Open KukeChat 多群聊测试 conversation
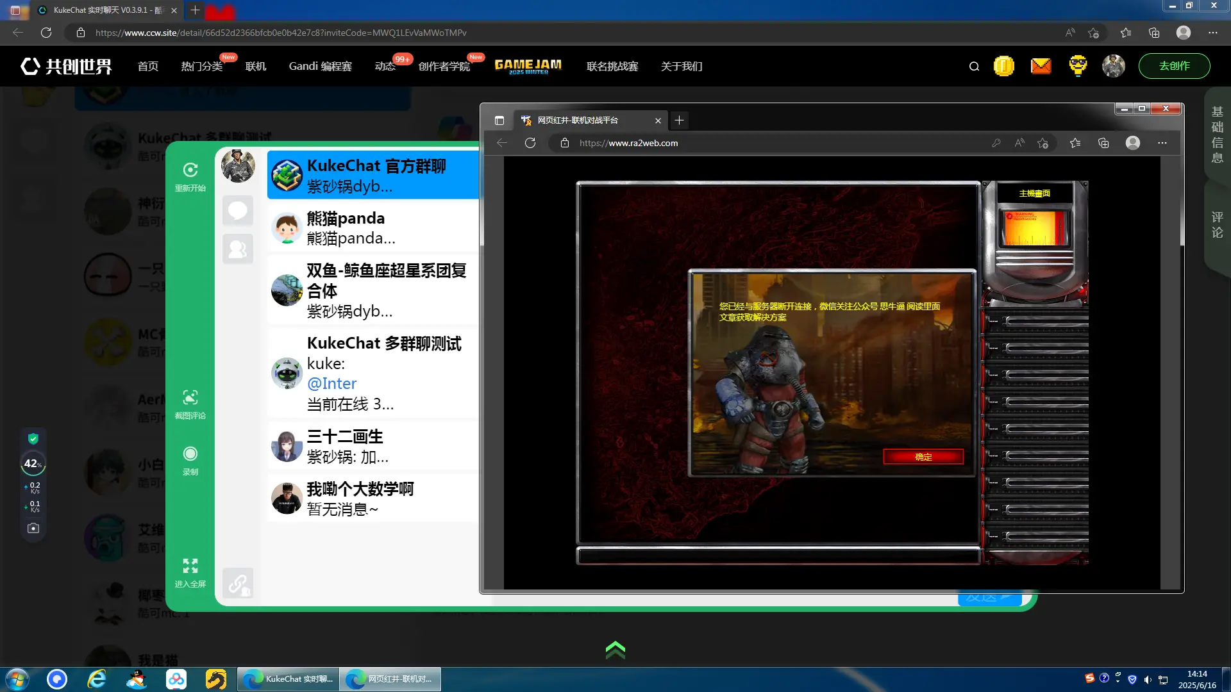The width and height of the screenshot is (1231, 692). [x=373, y=373]
